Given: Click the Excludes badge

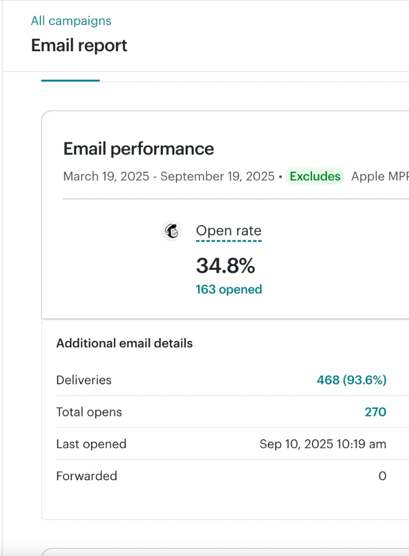Looking at the screenshot, I should [x=315, y=176].
